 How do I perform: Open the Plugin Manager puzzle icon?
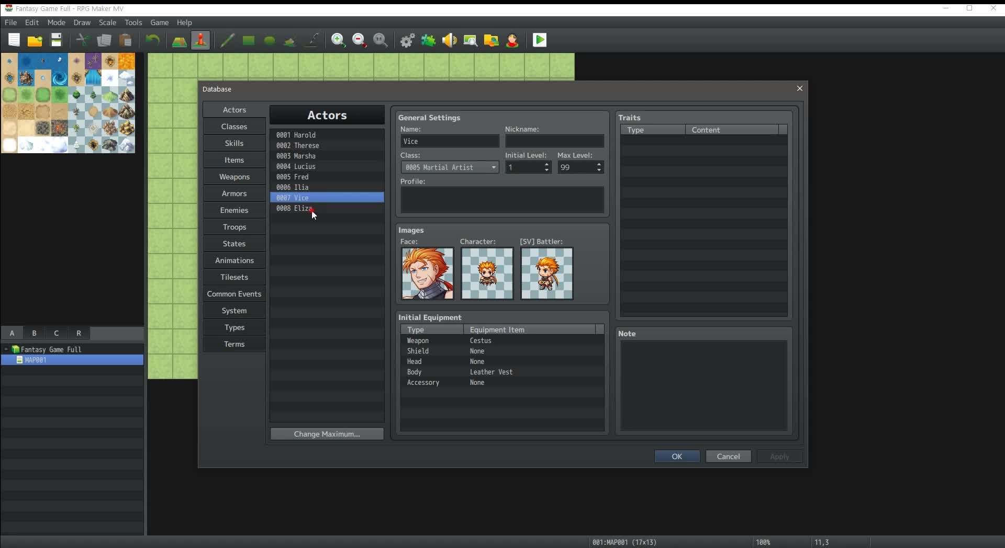429,40
